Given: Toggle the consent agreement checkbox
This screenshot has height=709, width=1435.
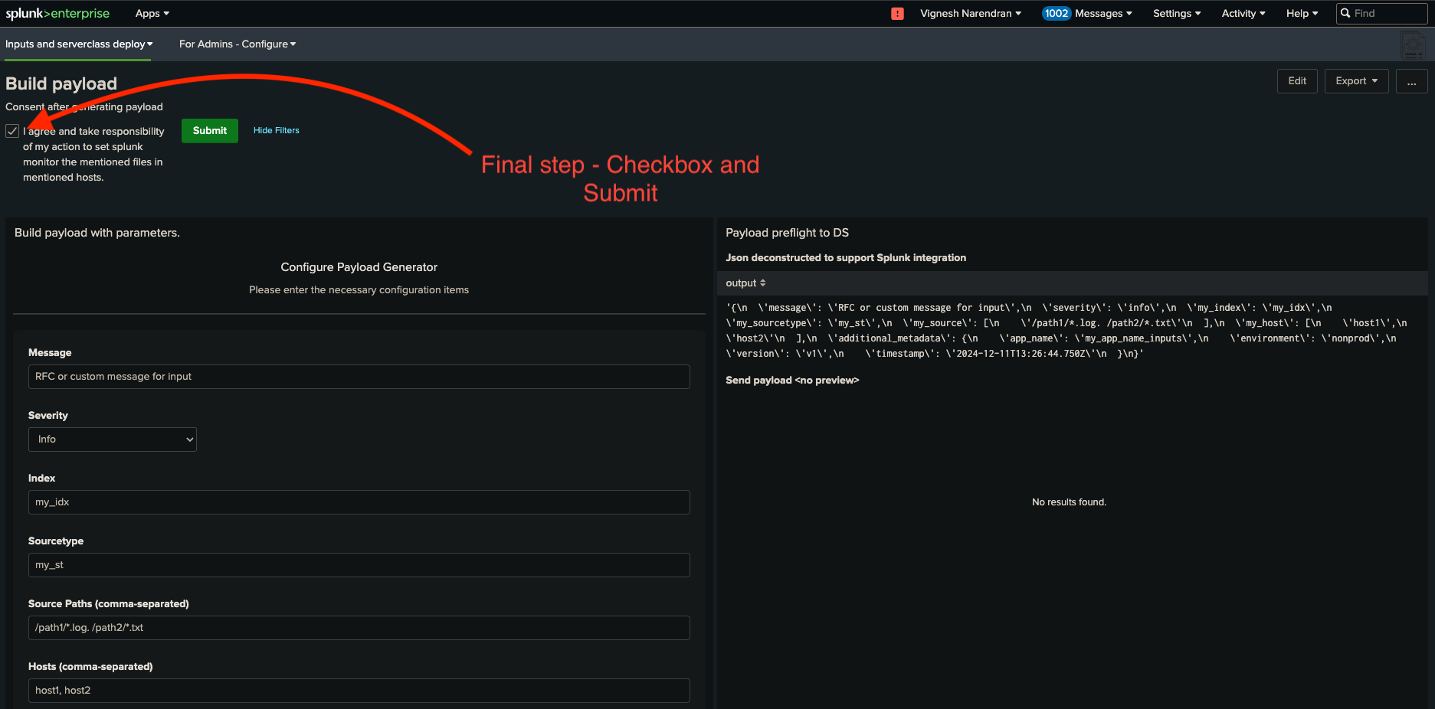Looking at the screenshot, I should coord(12,131).
